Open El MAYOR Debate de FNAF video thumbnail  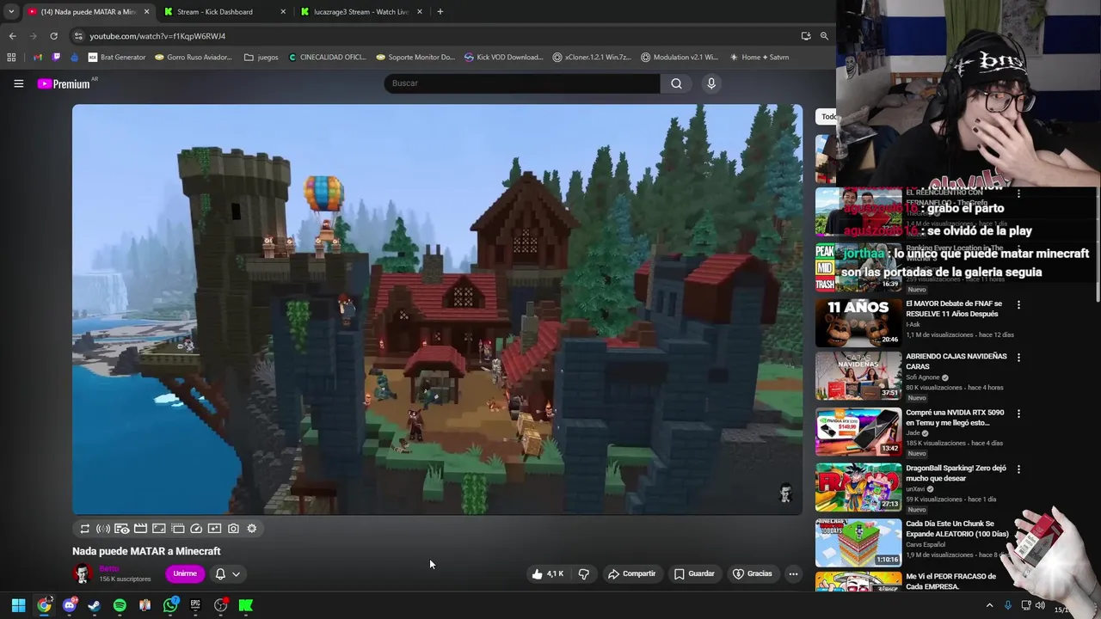(858, 322)
